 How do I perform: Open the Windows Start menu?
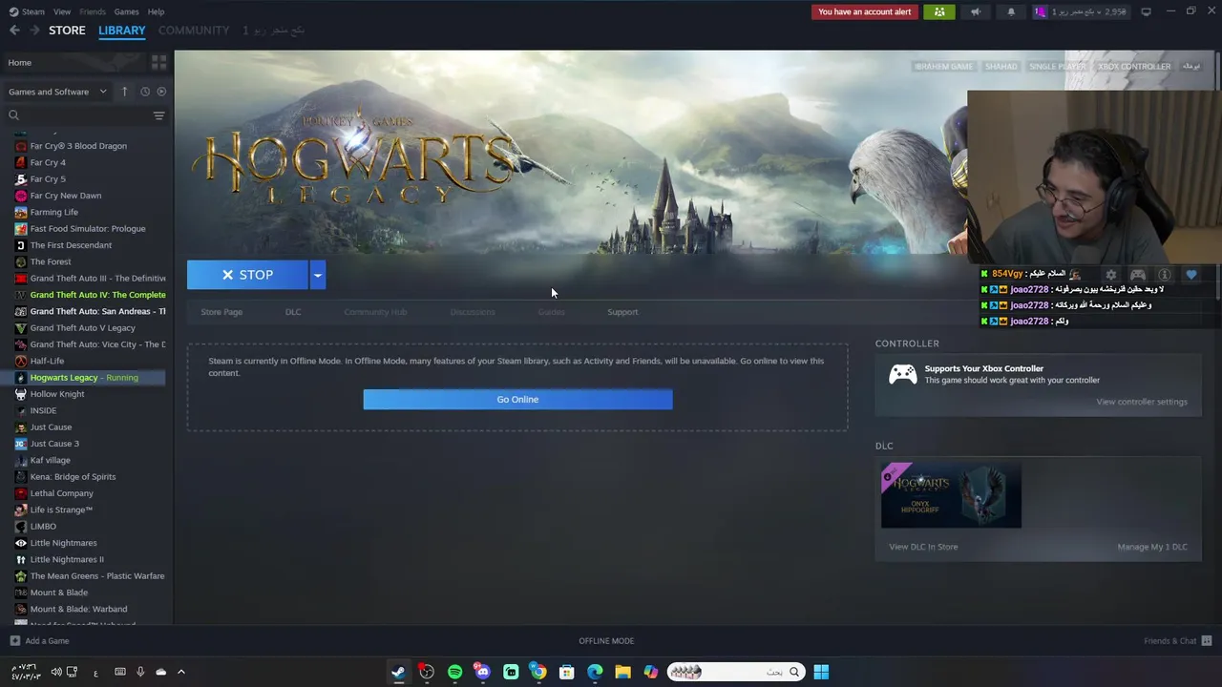pos(821,672)
